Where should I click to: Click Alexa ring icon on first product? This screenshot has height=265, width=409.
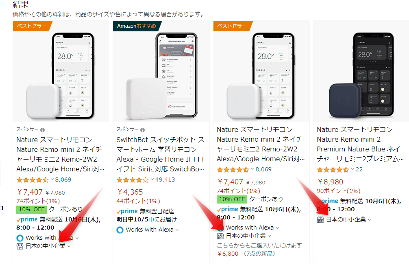20,238
